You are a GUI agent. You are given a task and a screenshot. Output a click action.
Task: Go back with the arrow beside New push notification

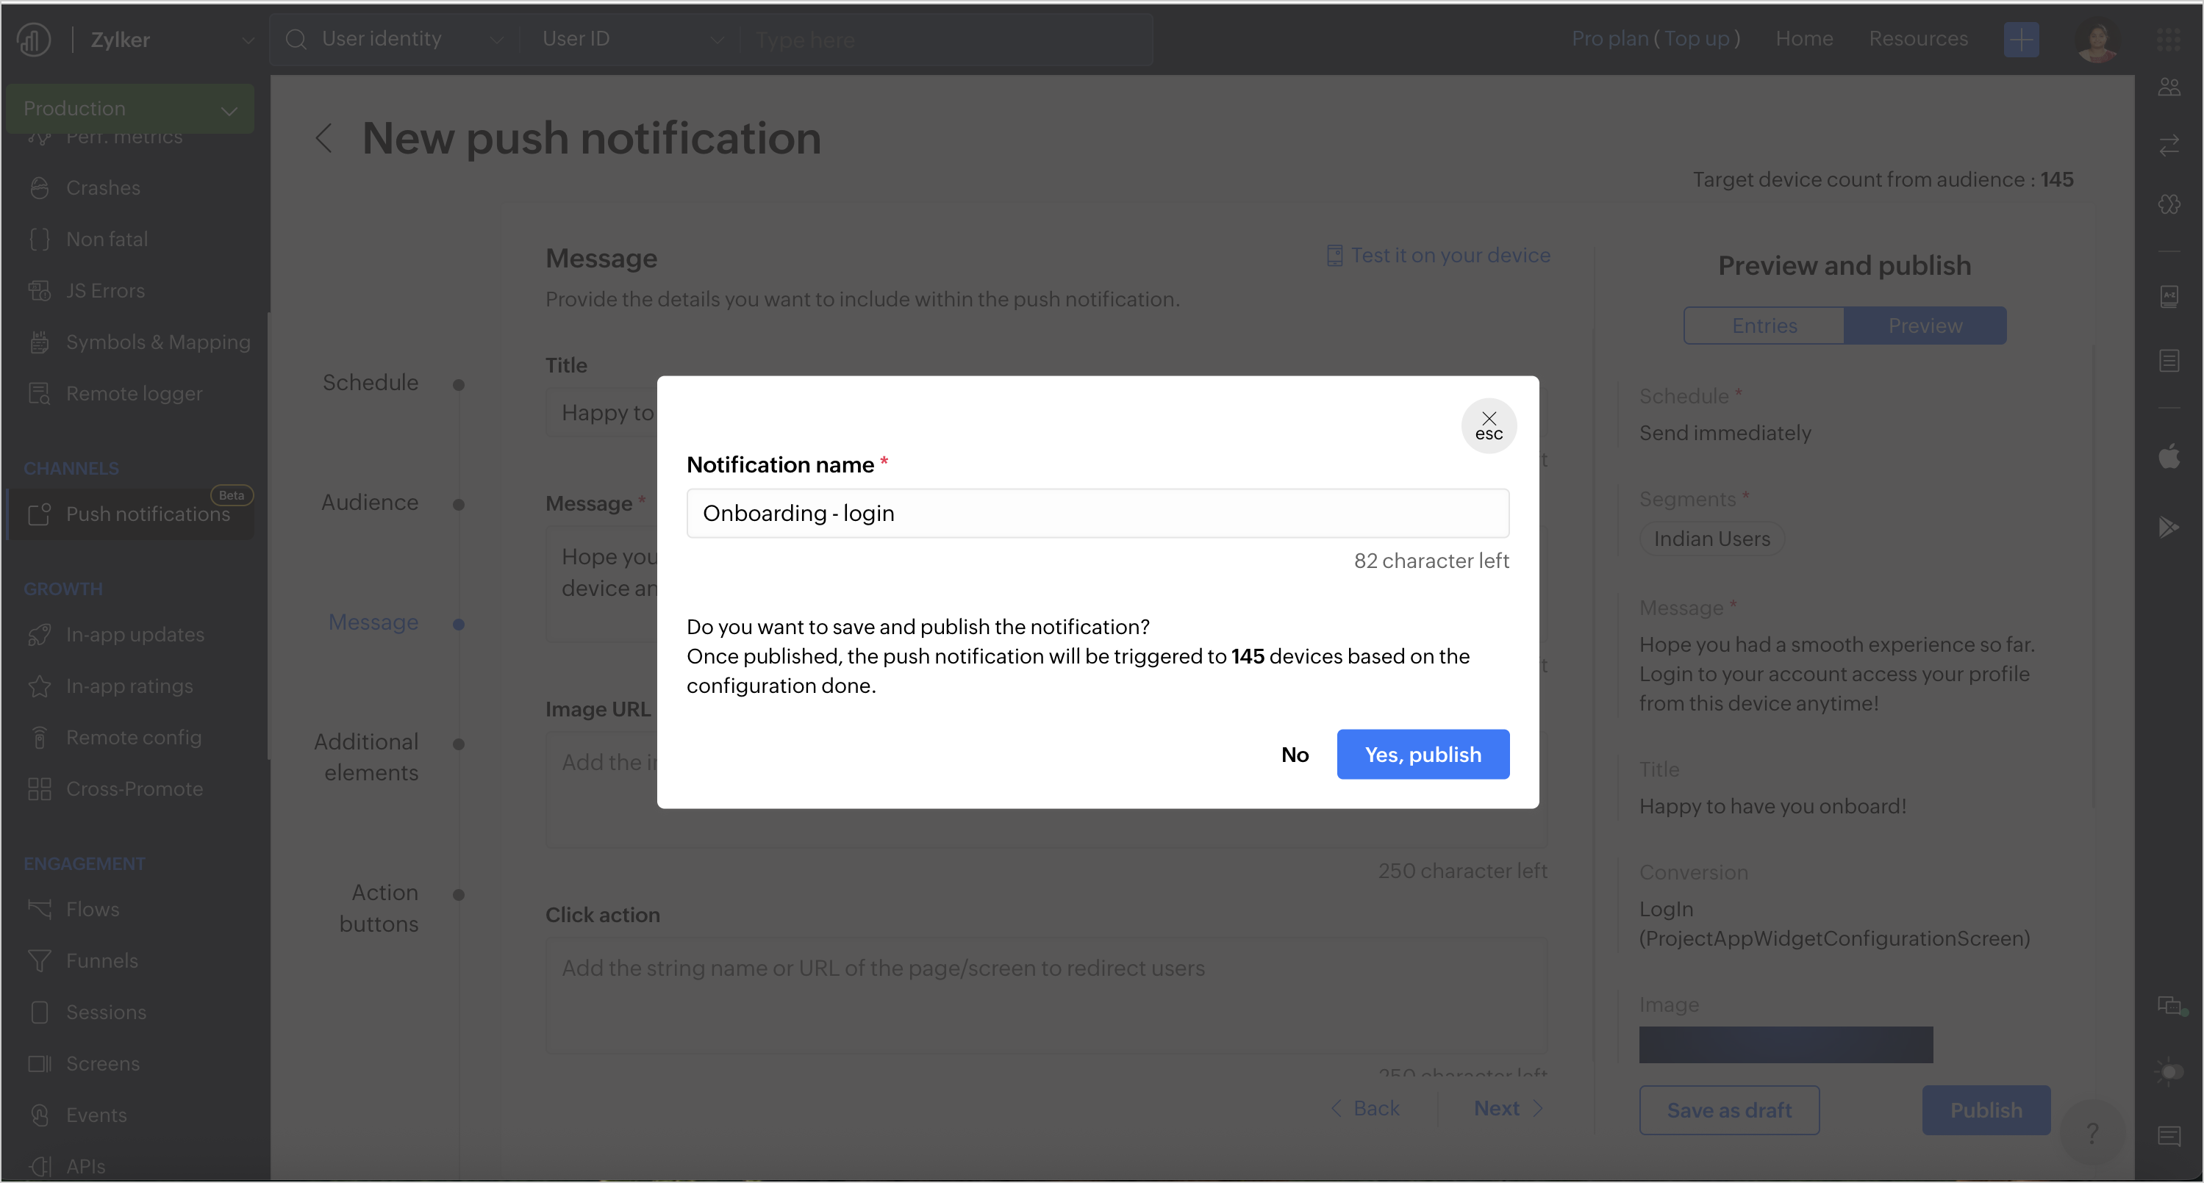(x=324, y=137)
